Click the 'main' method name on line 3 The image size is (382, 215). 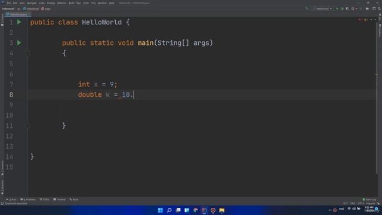(146, 43)
